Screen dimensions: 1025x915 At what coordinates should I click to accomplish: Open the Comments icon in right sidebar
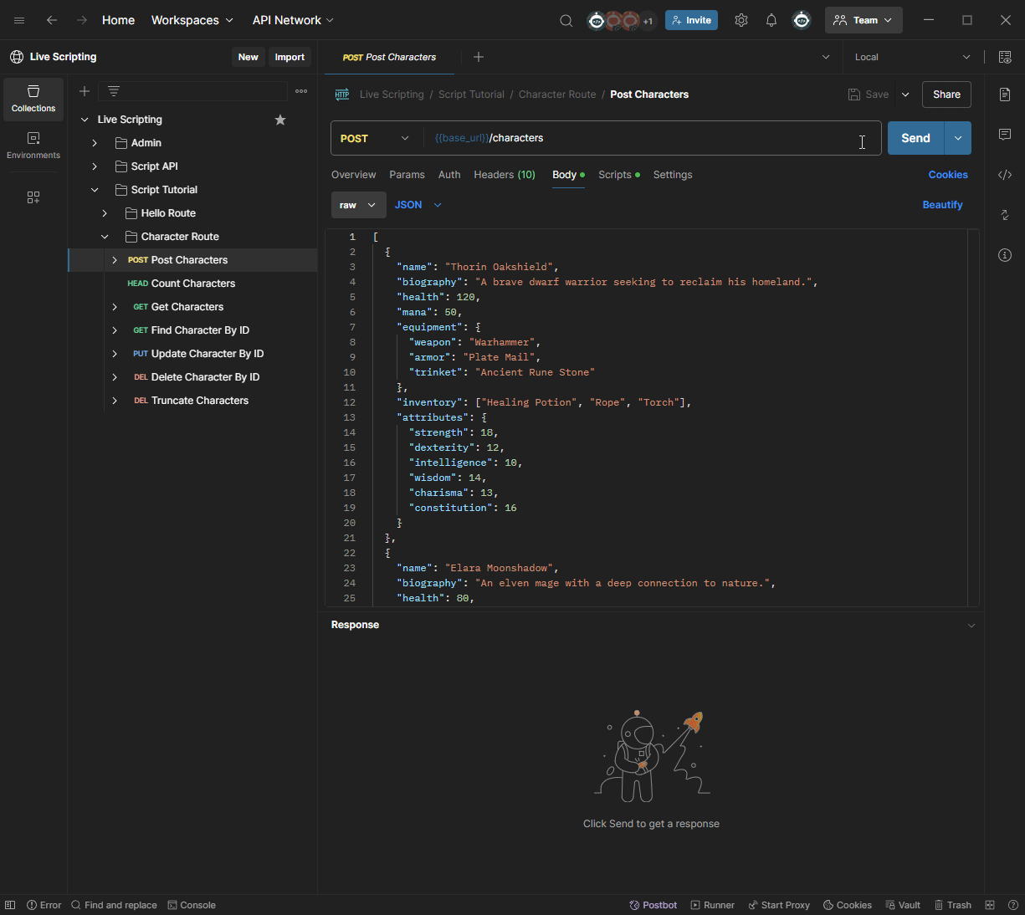click(1005, 135)
